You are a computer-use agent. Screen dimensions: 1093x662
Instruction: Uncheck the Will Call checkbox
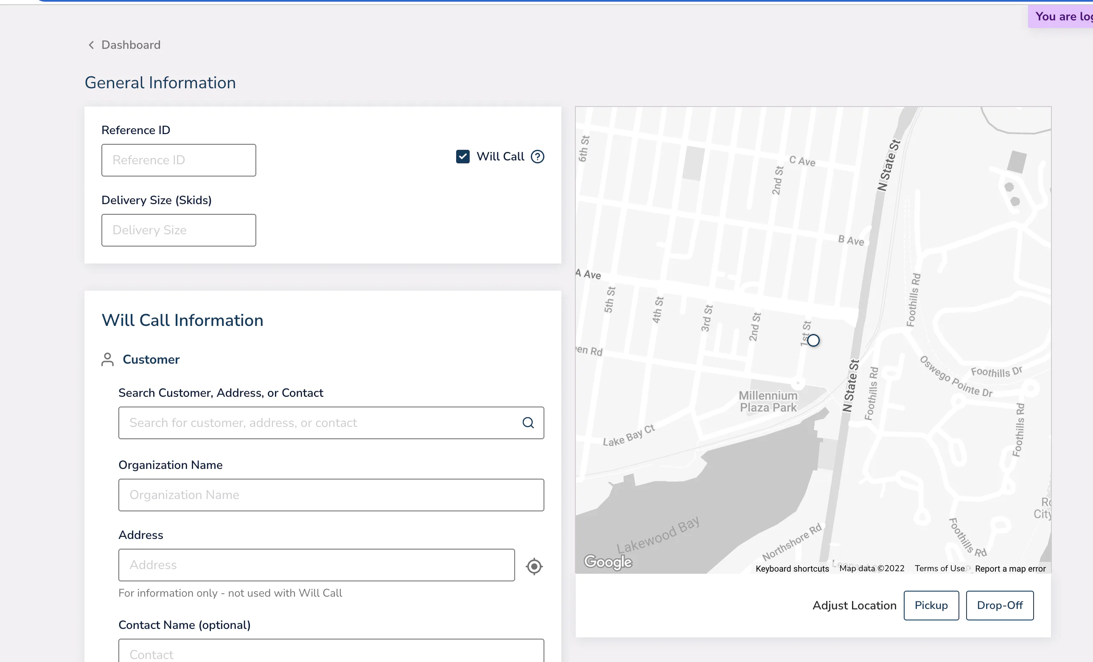pos(462,157)
